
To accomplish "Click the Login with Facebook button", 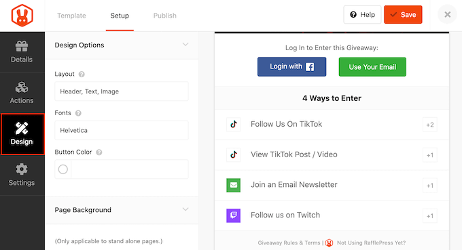I will click(x=291, y=66).
